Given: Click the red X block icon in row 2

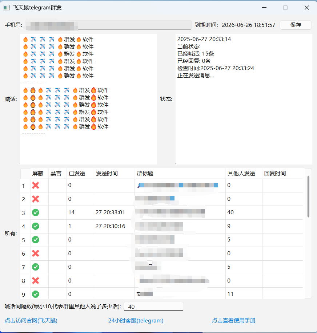Looking at the screenshot, I should 36,199.
